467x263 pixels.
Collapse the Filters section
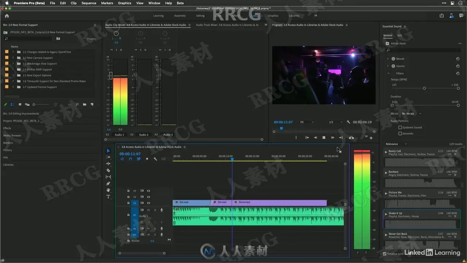point(388,73)
